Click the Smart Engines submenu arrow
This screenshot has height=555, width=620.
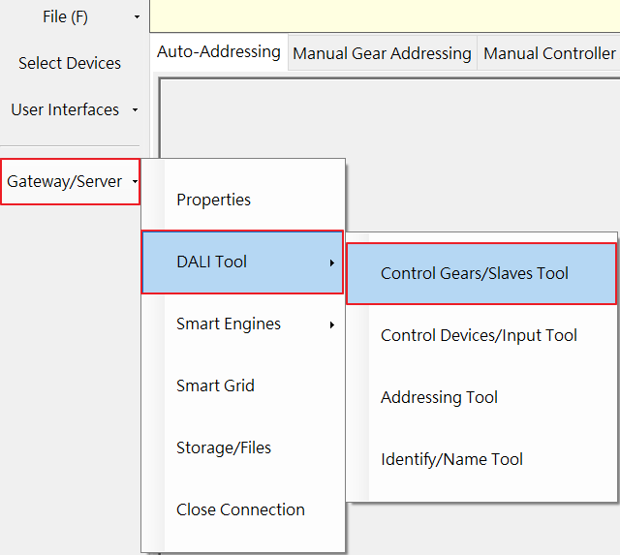pyautogui.click(x=331, y=324)
